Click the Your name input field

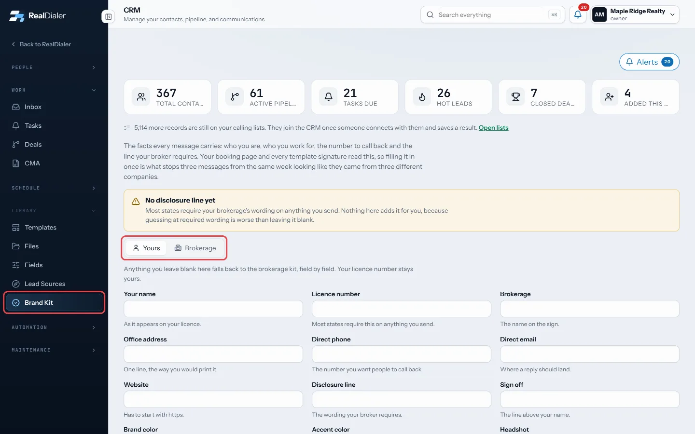[213, 309]
